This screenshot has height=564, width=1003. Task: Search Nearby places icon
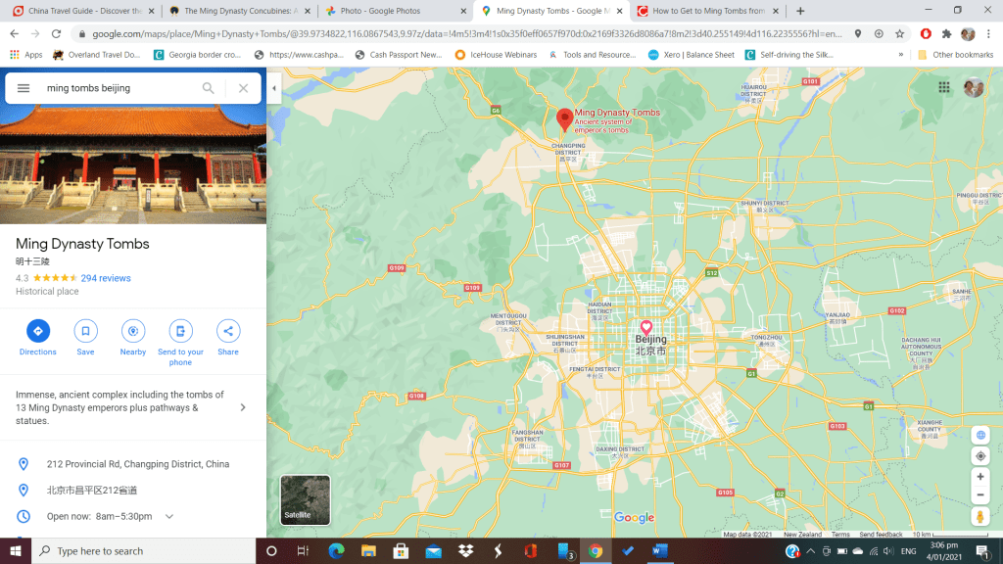coord(133,331)
